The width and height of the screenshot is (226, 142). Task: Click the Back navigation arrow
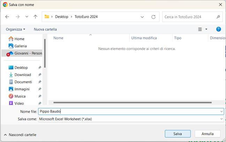7,17
